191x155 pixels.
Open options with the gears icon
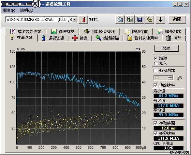[150, 20]
